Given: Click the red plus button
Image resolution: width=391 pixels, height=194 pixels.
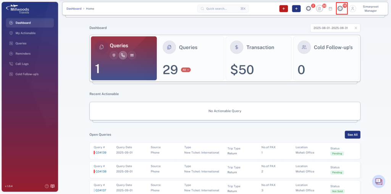Looking at the screenshot, I should tap(284, 8).
